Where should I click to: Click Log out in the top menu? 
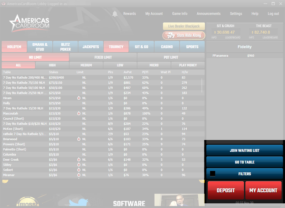coord(273,14)
